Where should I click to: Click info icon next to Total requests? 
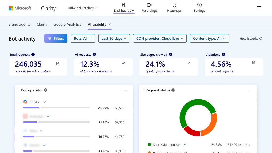tap(33, 54)
